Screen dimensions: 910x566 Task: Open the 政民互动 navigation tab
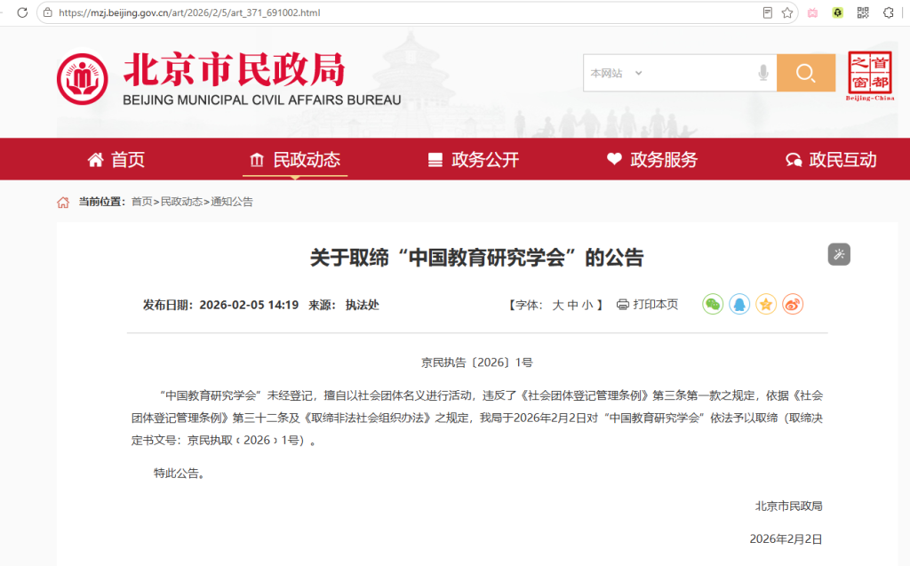(x=831, y=160)
